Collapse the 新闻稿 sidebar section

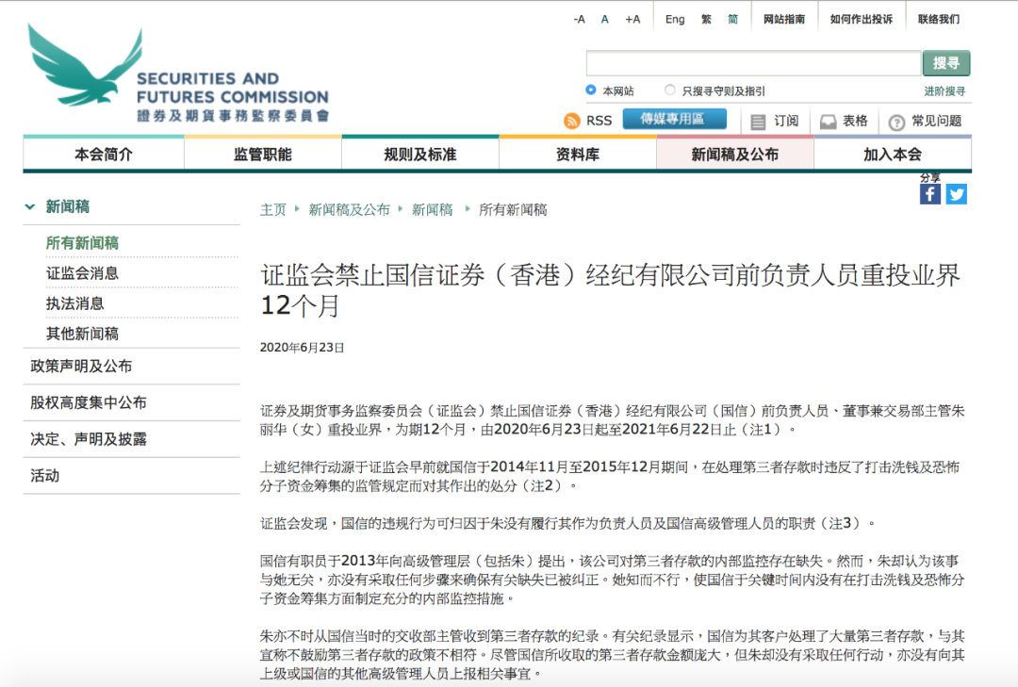[x=30, y=207]
